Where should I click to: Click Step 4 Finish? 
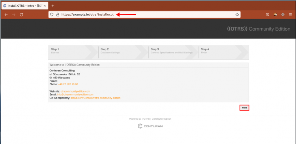click(223, 52)
